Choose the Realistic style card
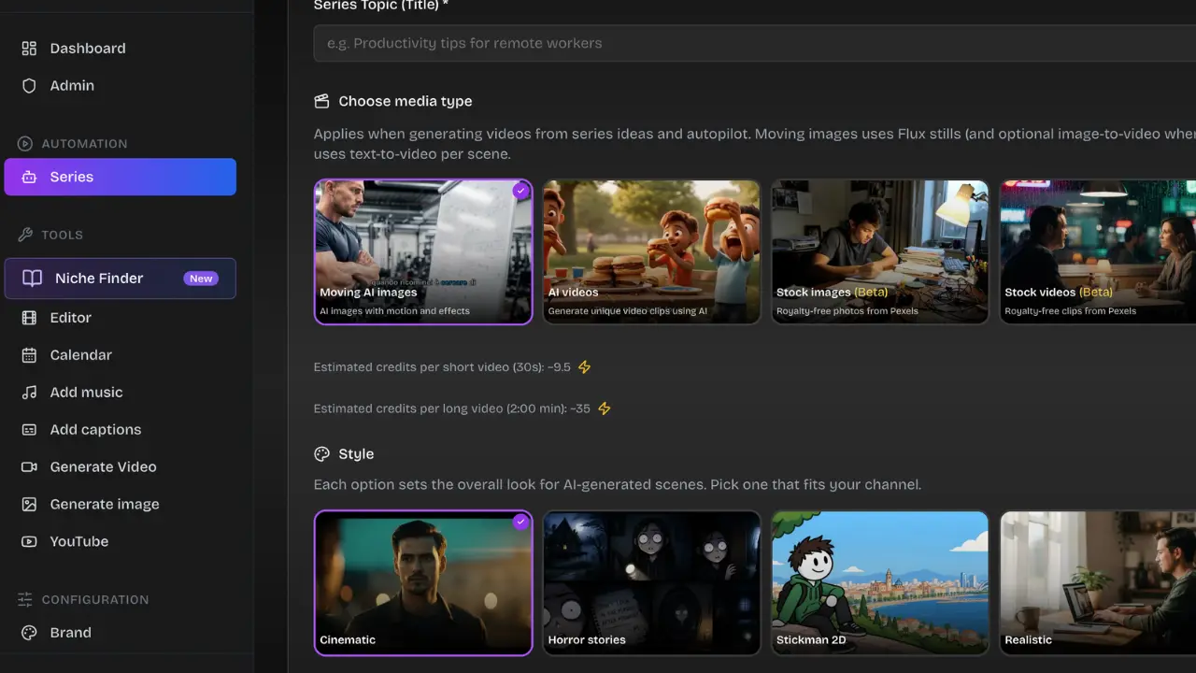This screenshot has height=673, width=1196. 1098,582
